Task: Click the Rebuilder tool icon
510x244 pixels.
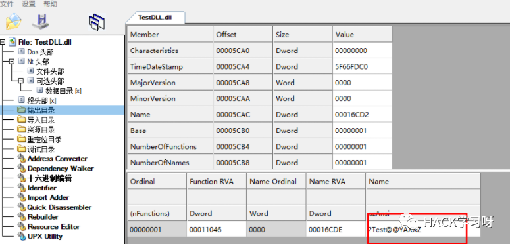Action: (22, 217)
